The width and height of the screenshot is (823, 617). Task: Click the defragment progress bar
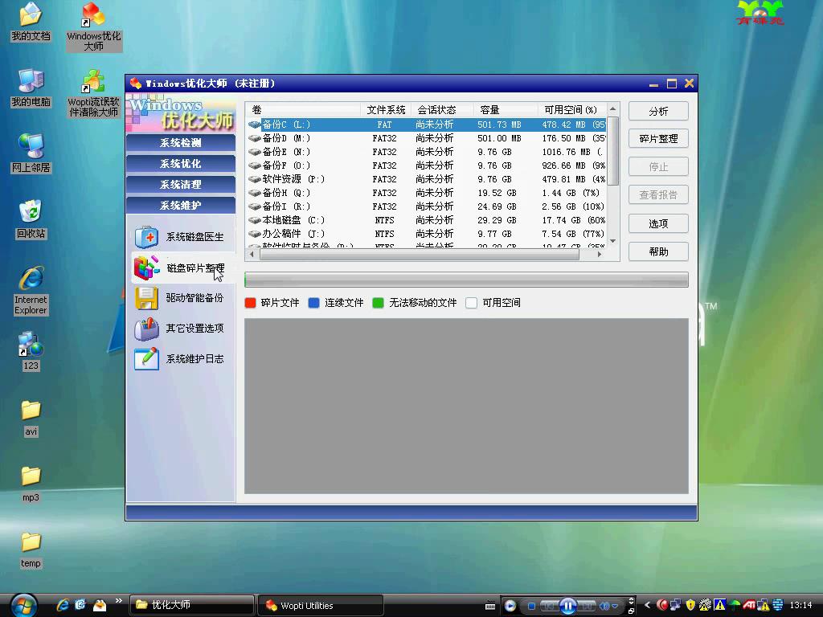[x=466, y=280]
